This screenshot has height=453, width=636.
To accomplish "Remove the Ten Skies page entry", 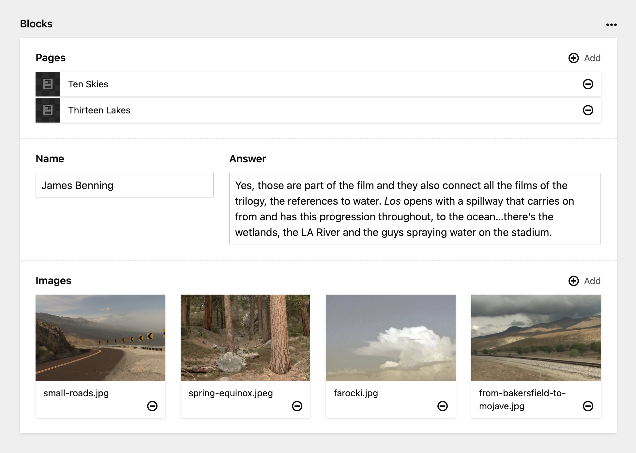I will tap(588, 84).
